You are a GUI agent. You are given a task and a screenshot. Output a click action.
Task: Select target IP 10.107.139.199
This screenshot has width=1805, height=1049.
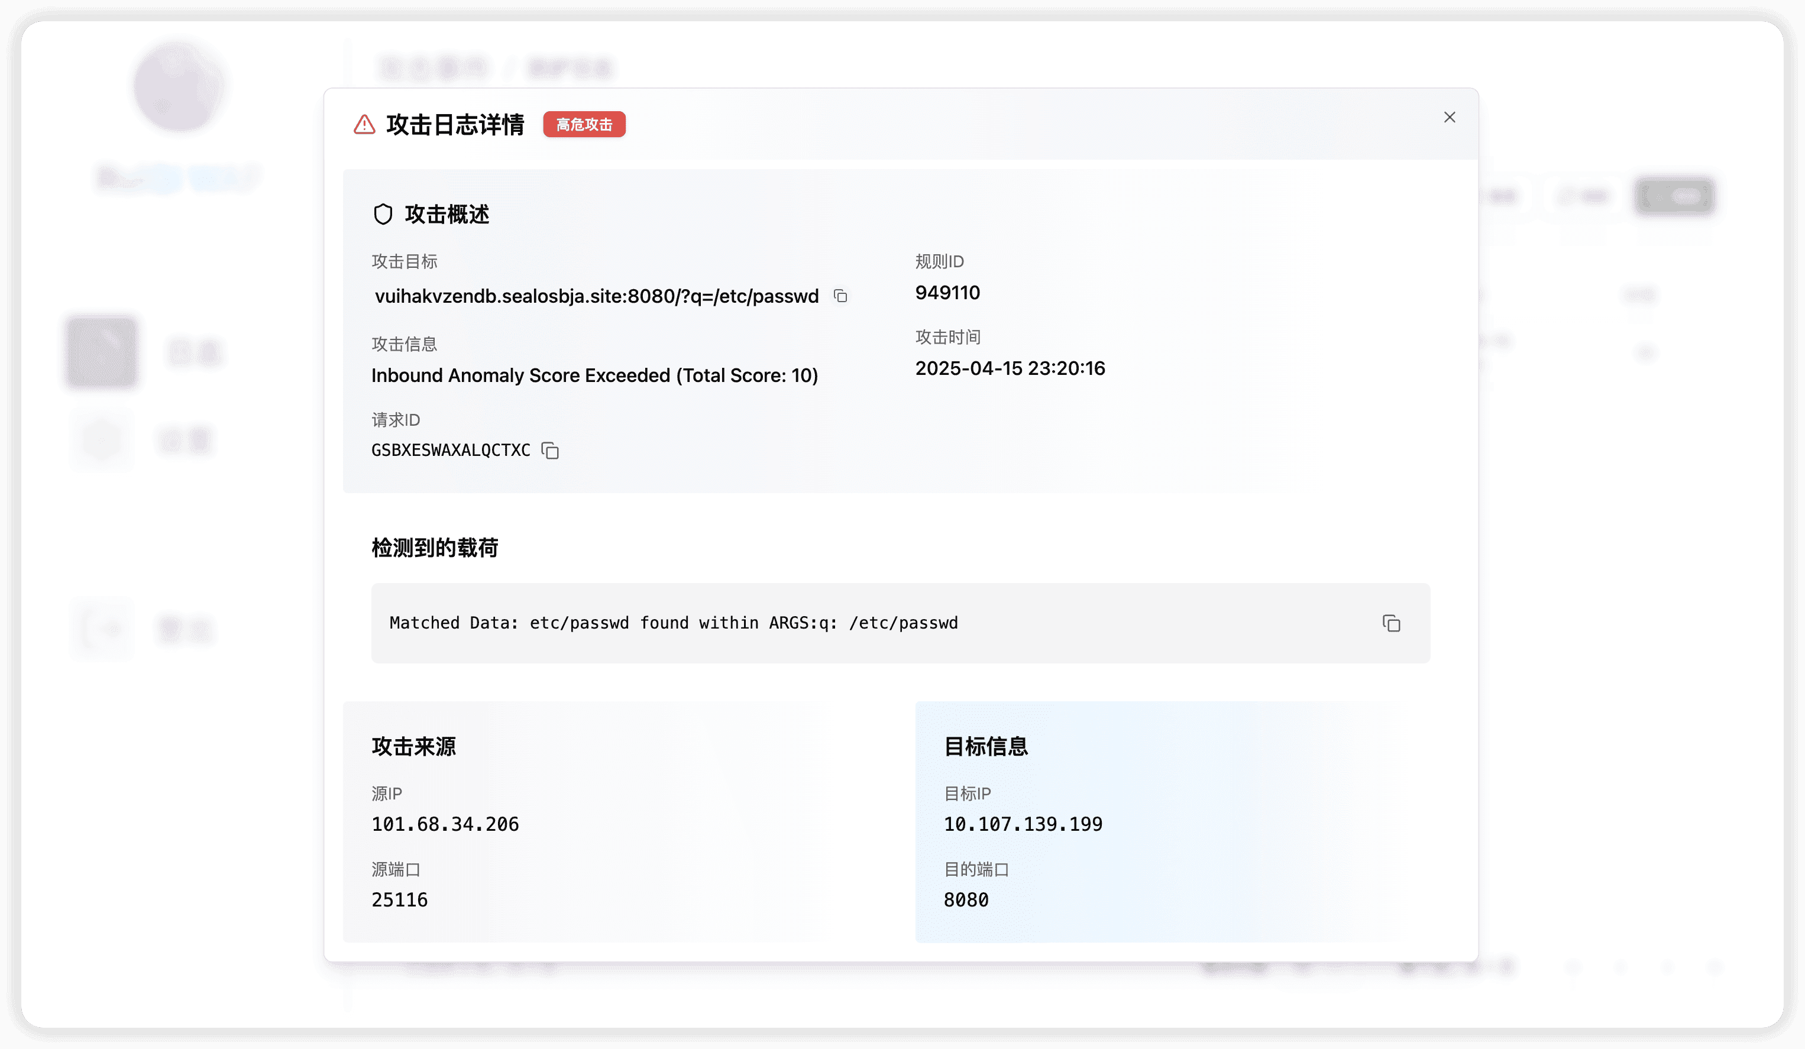coord(1023,824)
